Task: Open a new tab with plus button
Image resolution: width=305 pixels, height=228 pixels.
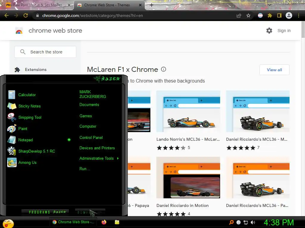Action: 152,5
